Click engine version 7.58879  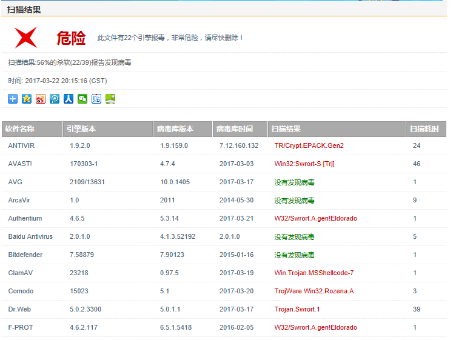point(82,255)
